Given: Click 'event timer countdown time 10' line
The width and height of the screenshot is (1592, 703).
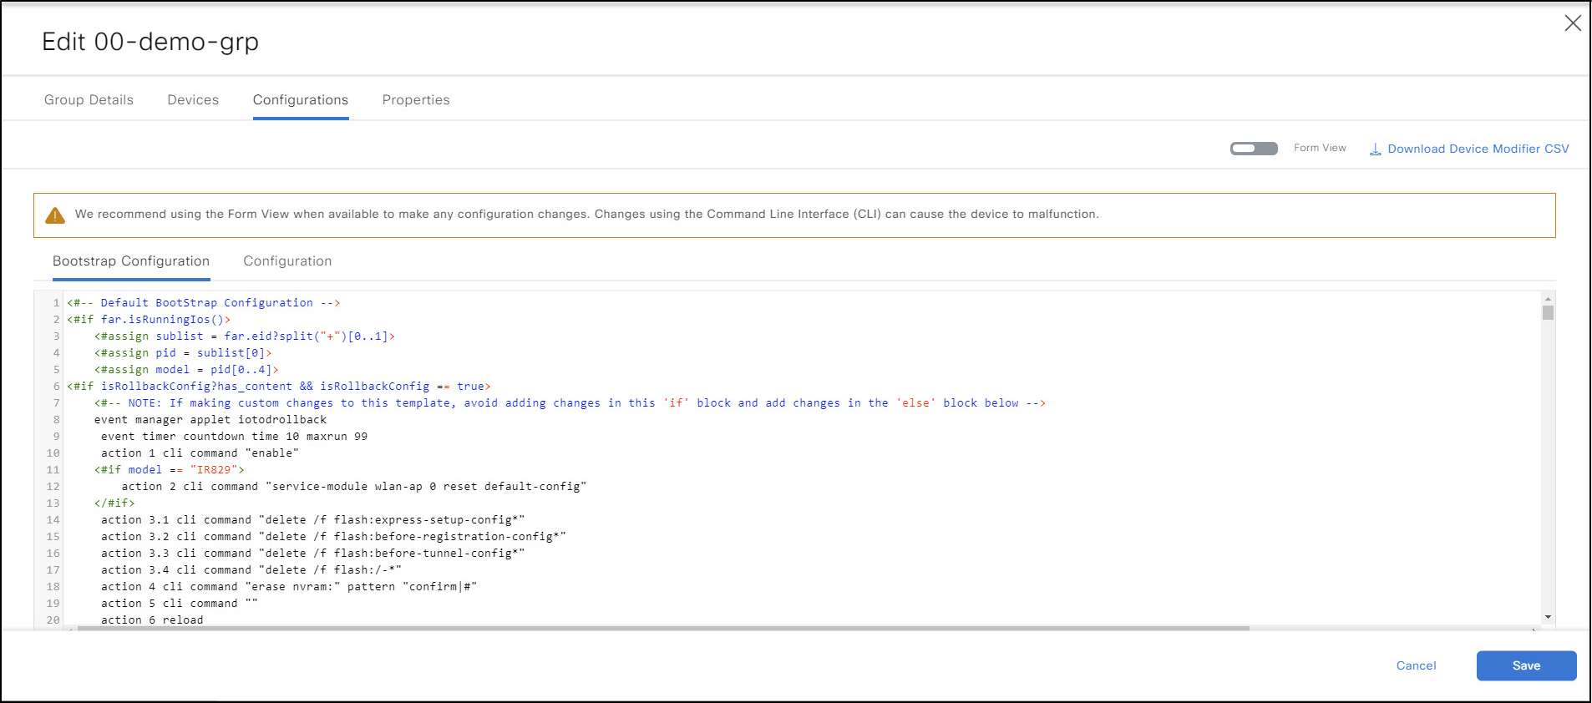Looking at the screenshot, I should tap(234, 436).
